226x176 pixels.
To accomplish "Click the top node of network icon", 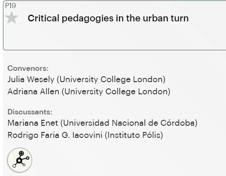I will click(21, 153).
